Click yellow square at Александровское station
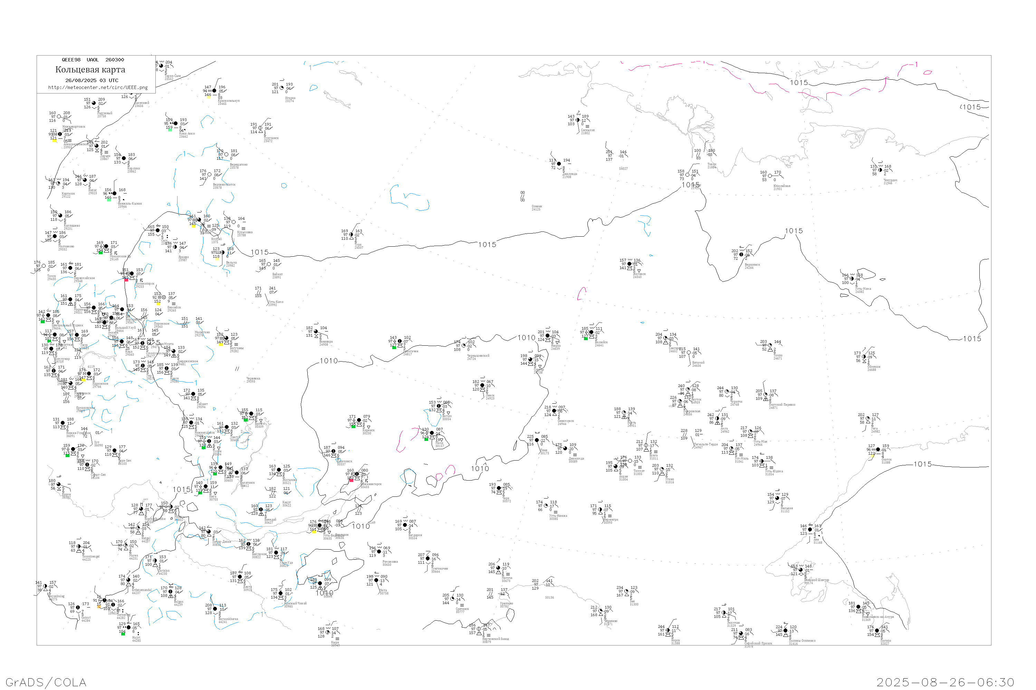 coord(54,141)
